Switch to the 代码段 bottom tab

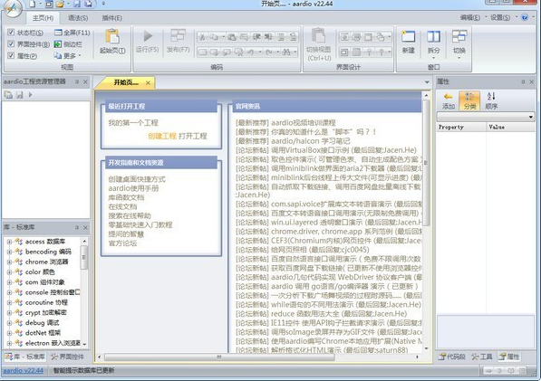coord(452,357)
